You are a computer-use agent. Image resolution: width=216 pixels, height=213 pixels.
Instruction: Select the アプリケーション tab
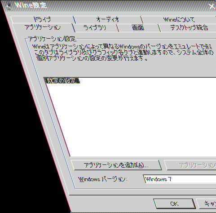tap(43, 27)
